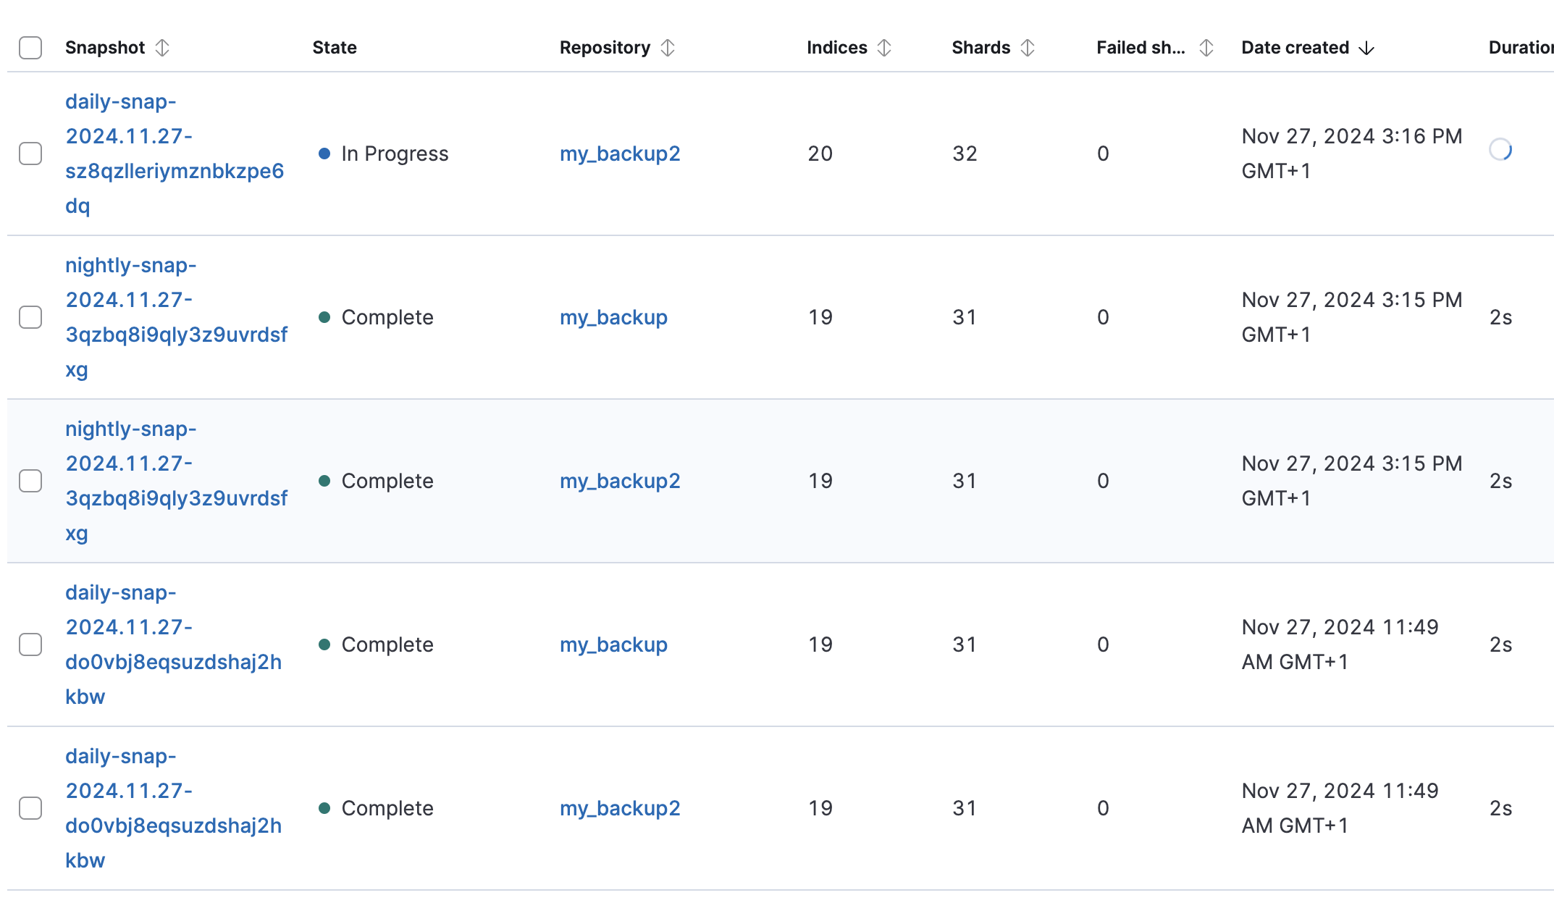Sort by the Repository column arrows
Viewport: 1554px width, 924px height.
[668, 48]
